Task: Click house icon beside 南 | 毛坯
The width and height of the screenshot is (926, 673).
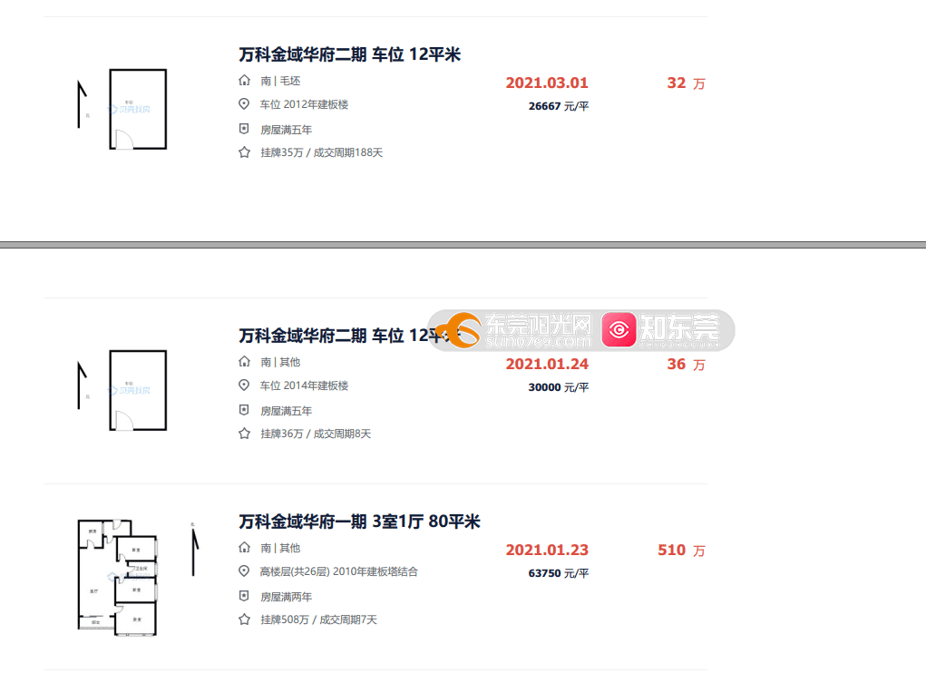Action: click(244, 80)
